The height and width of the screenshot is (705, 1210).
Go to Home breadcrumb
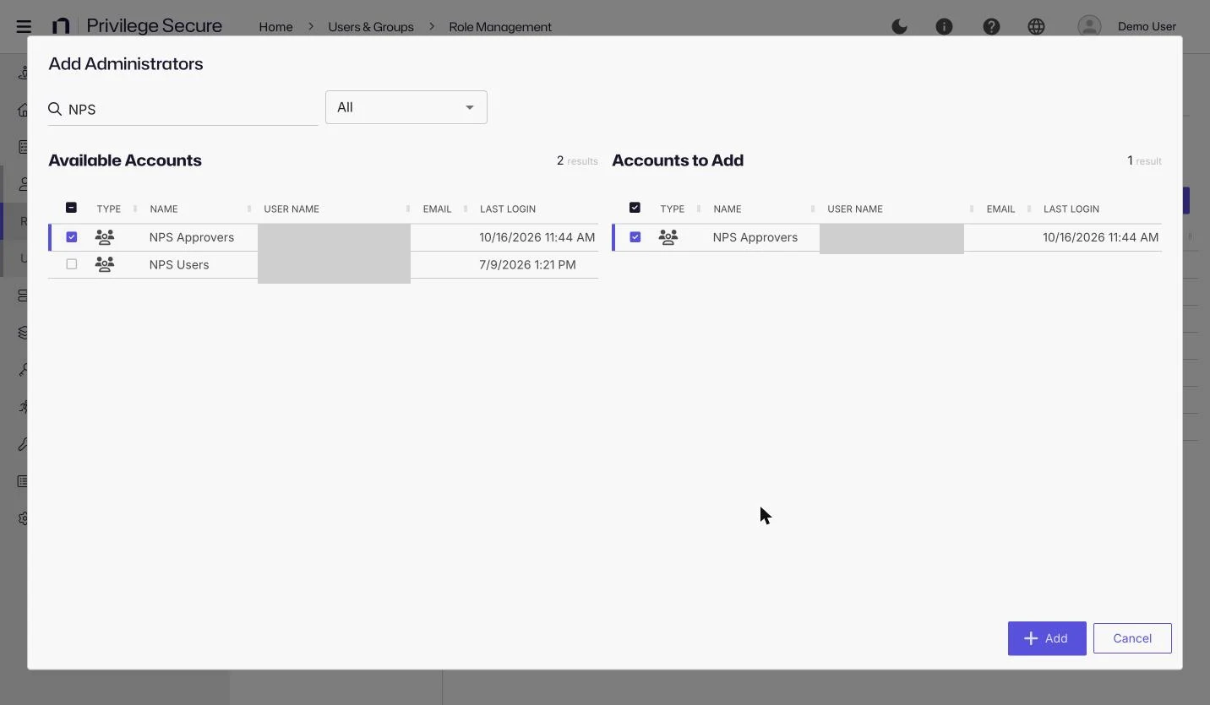point(275,27)
